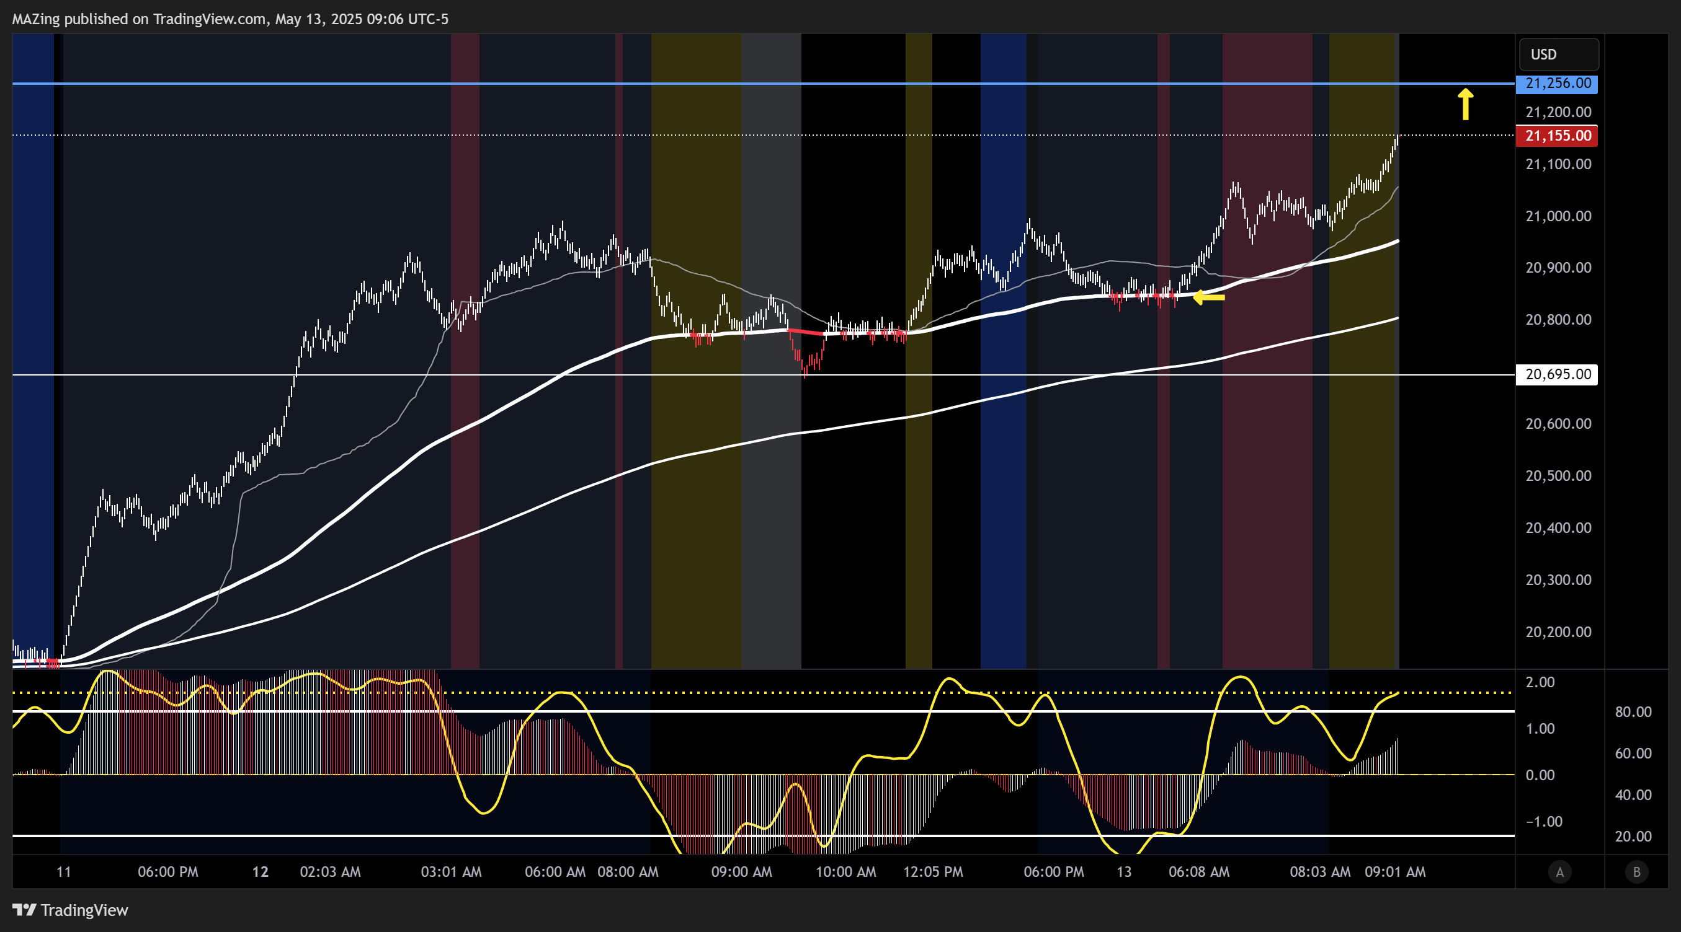Click the 10:00 AM time axis label

845,872
